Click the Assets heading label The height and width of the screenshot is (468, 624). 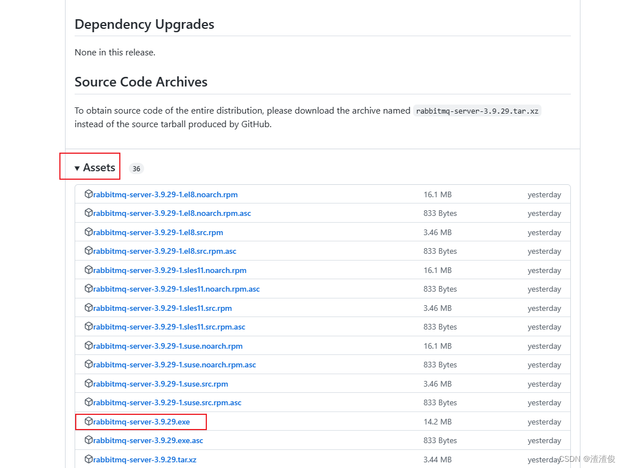tap(99, 167)
